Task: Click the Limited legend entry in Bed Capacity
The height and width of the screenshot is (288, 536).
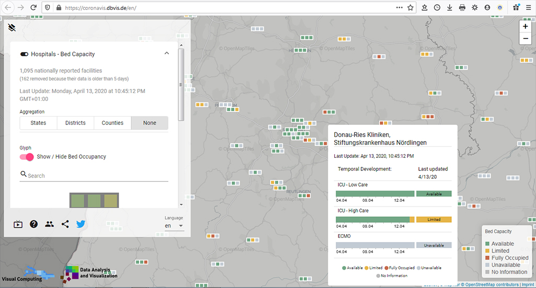Action: [x=497, y=251]
